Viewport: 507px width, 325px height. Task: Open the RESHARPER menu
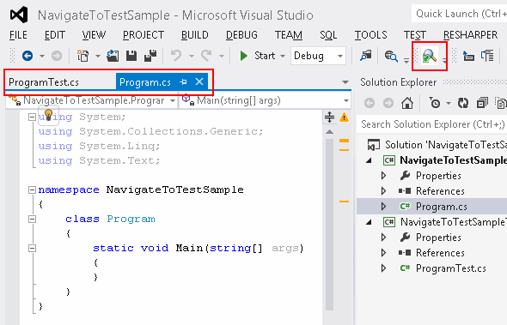coord(470,35)
